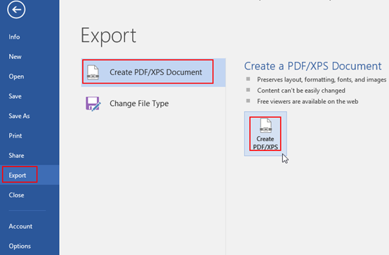Select Create PDF/XPS Document option
This screenshot has height=255, width=389.
click(153, 72)
